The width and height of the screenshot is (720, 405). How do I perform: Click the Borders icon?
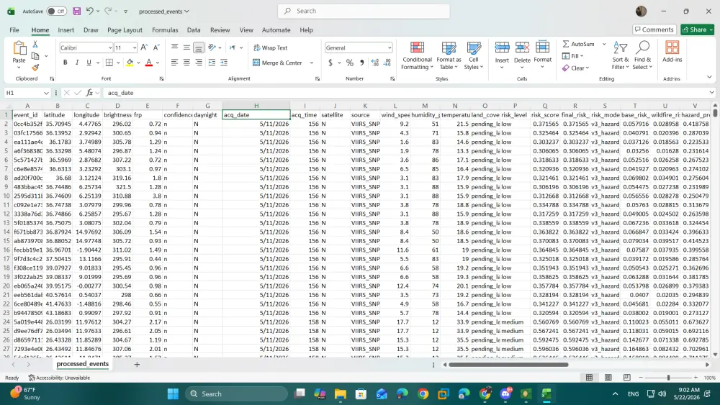pyautogui.click(x=109, y=63)
